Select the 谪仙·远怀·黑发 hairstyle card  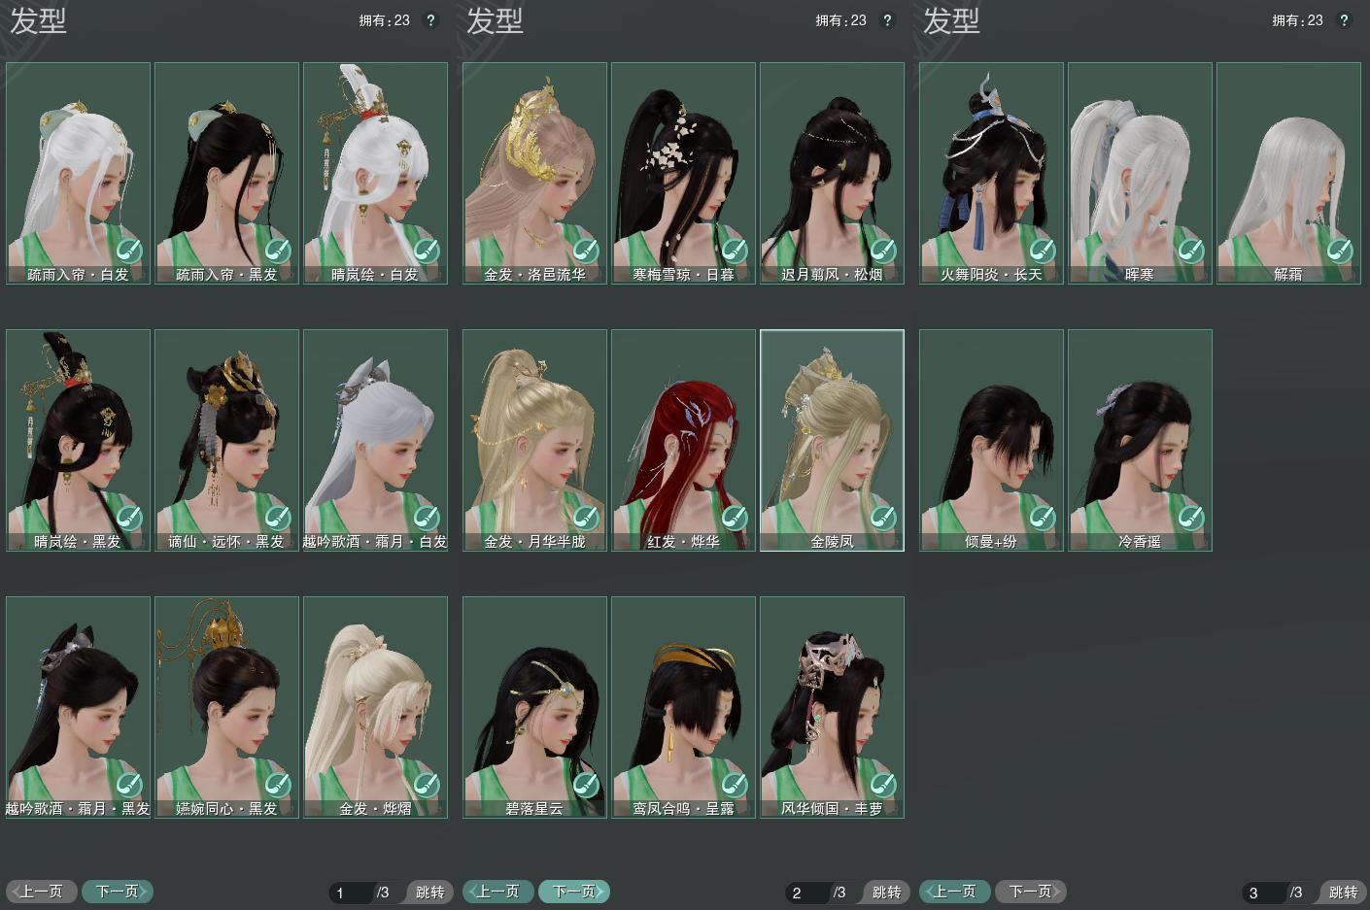click(x=227, y=441)
